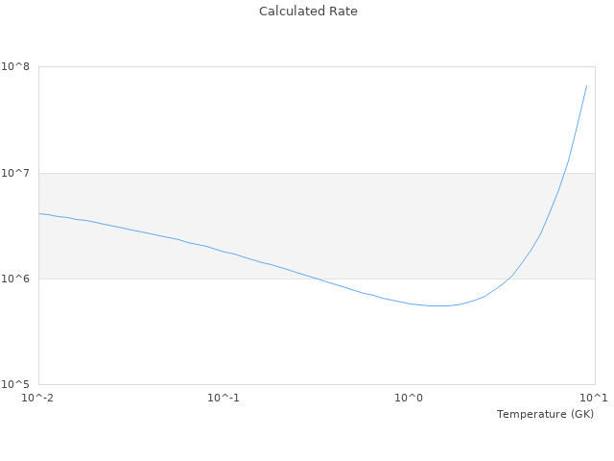This screenshot has width=614, height=461.
Task: Click the 10^8 y-axis label
Action: coord(18,67)
